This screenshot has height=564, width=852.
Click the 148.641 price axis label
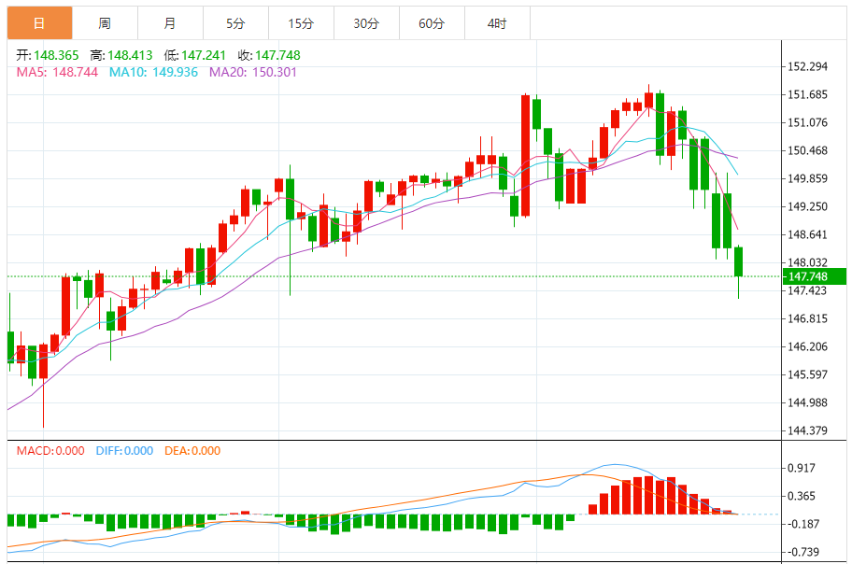[807, 234]
